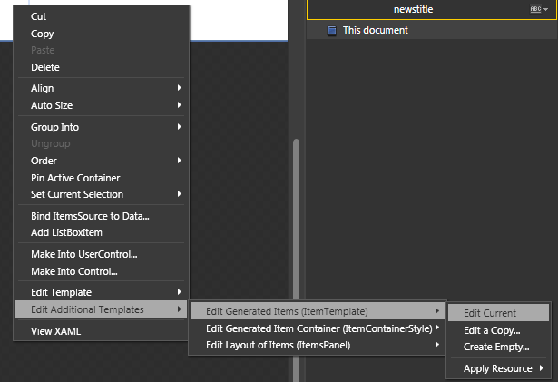Open the Order submenu
Screen dimensions: 558x382
click(x=101, y=161)
